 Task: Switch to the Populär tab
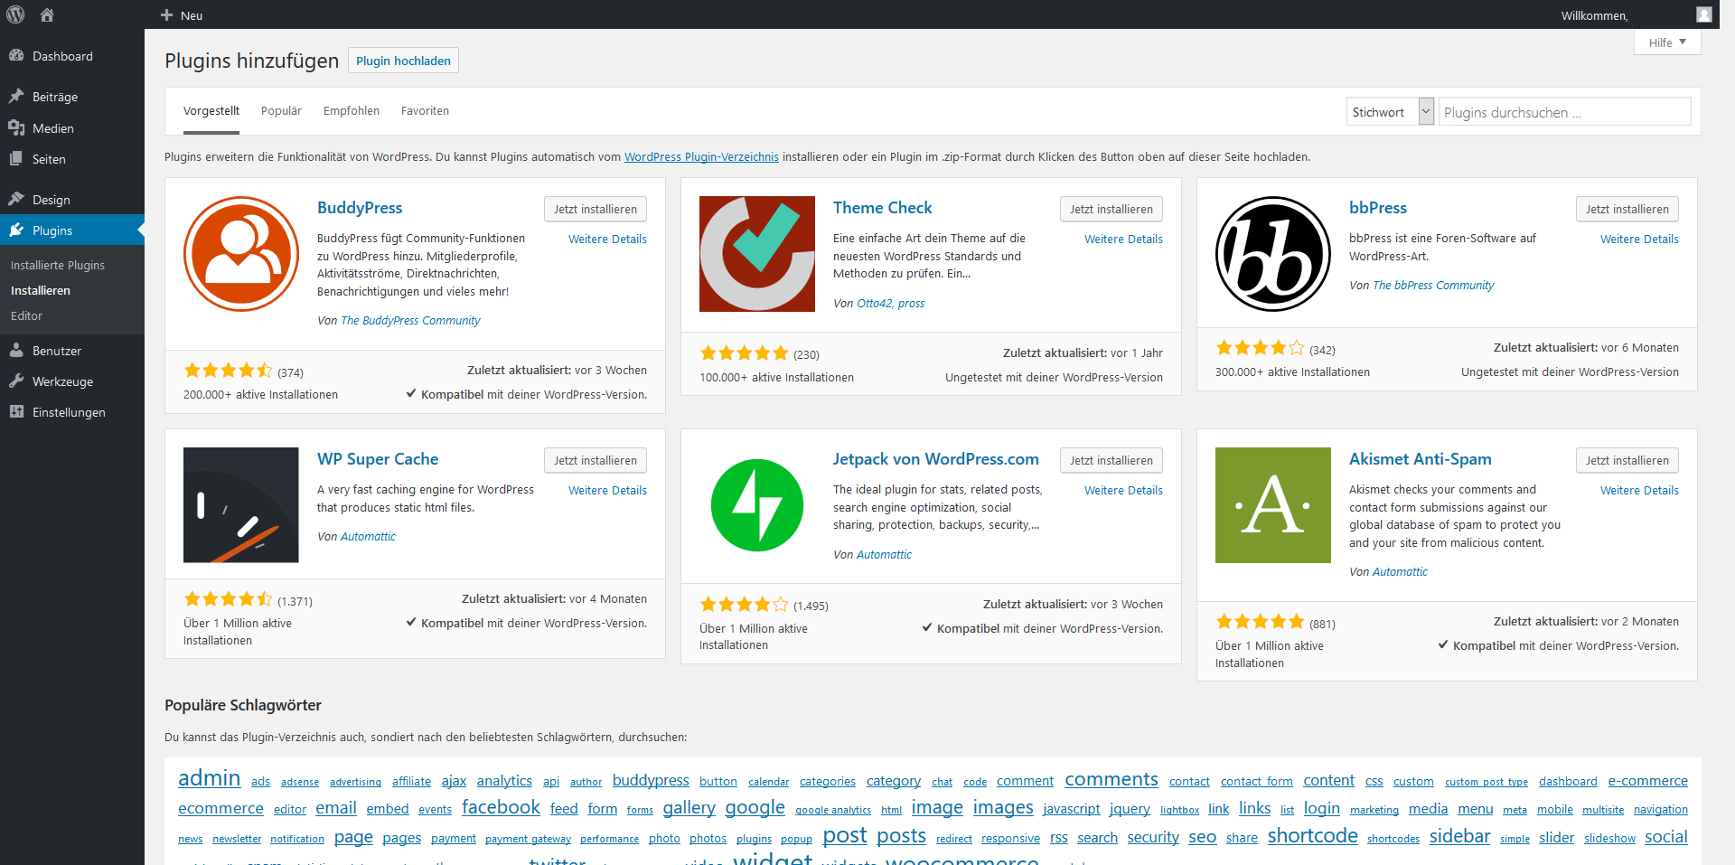pos(281,110)
